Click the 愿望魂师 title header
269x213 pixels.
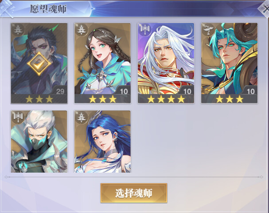pyautogui.click(x=48, y=9)
